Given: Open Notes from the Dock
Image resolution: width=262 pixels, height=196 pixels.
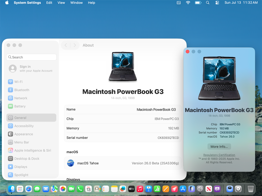Looking at the screenshot, I should tap(114, 189).
